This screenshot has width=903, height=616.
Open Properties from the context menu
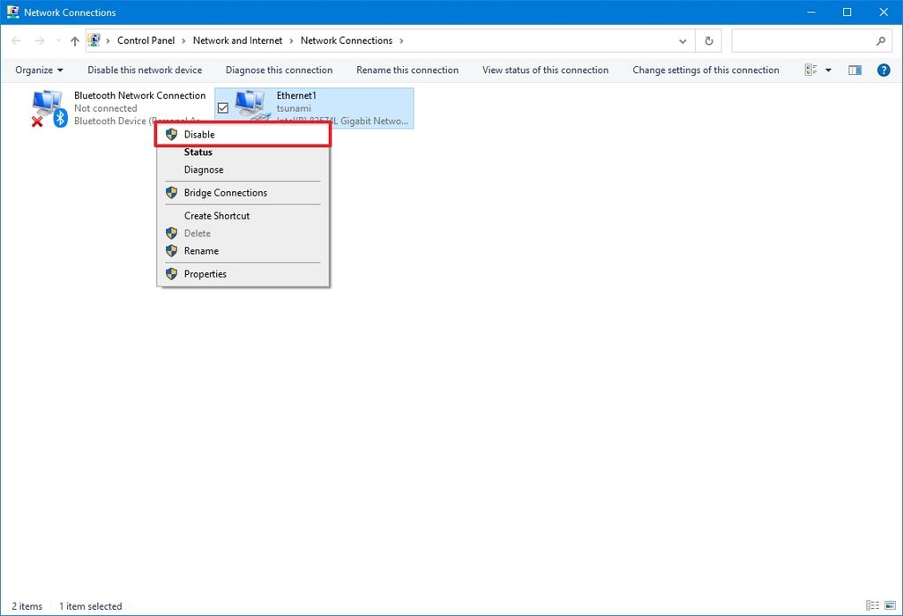(x=205, y=273)
